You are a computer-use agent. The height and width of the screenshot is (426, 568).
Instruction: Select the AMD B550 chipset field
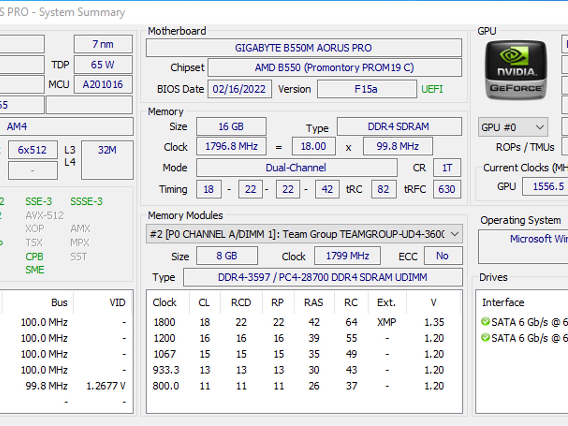335,68
